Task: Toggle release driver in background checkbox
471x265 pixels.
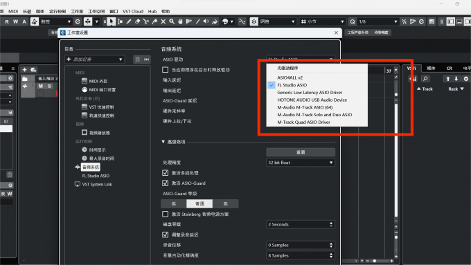Action: pos(166,70)
